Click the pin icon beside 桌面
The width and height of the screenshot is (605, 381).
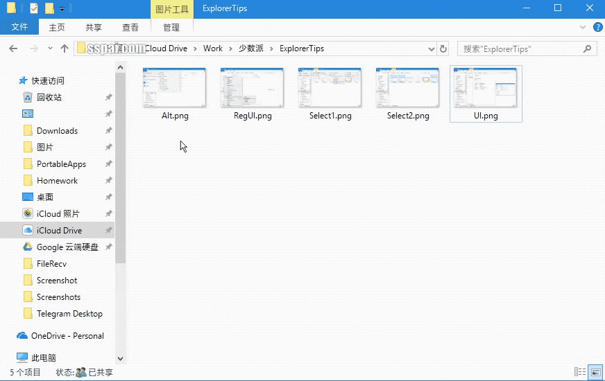[x=109, y=197]
